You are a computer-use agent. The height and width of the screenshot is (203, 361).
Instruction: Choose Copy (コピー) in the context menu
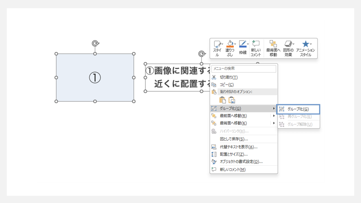pyautogui.click(x=244, y=85)
